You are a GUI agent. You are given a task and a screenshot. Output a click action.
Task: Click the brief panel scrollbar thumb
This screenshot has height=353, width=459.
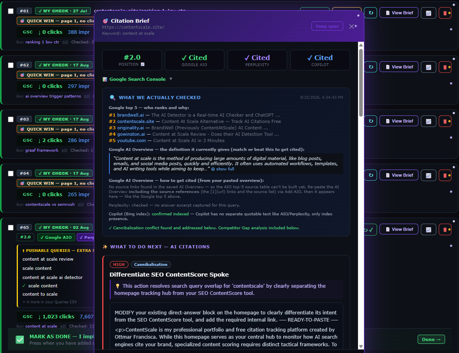point(361,83)
